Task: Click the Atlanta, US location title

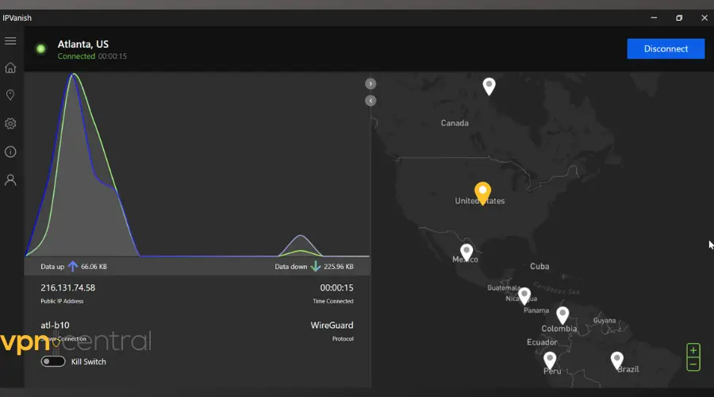Action: tap(83, 44)
